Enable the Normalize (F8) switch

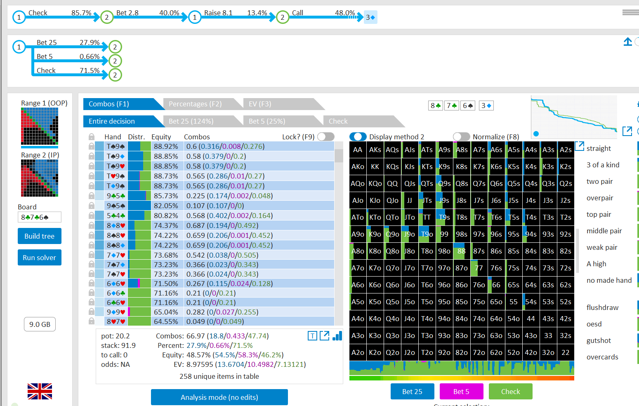(x=461, y=136)
